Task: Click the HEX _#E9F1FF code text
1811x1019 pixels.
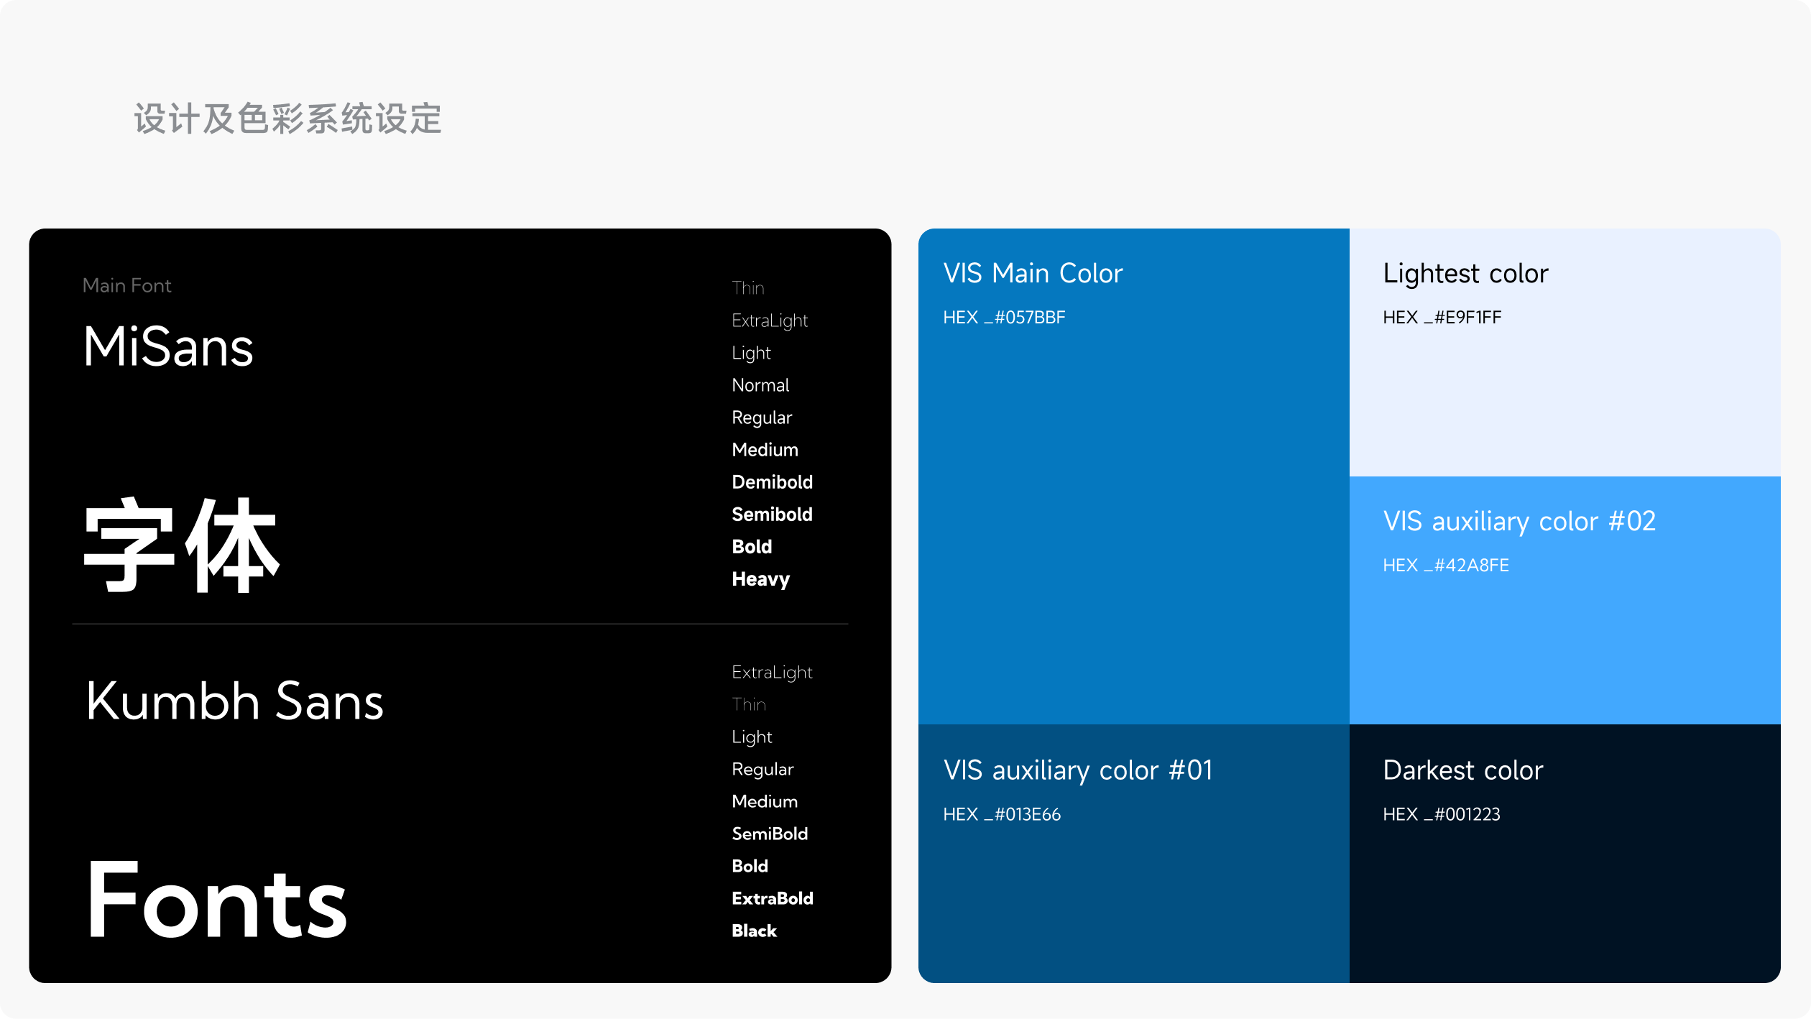Action: click(1442, 318)
